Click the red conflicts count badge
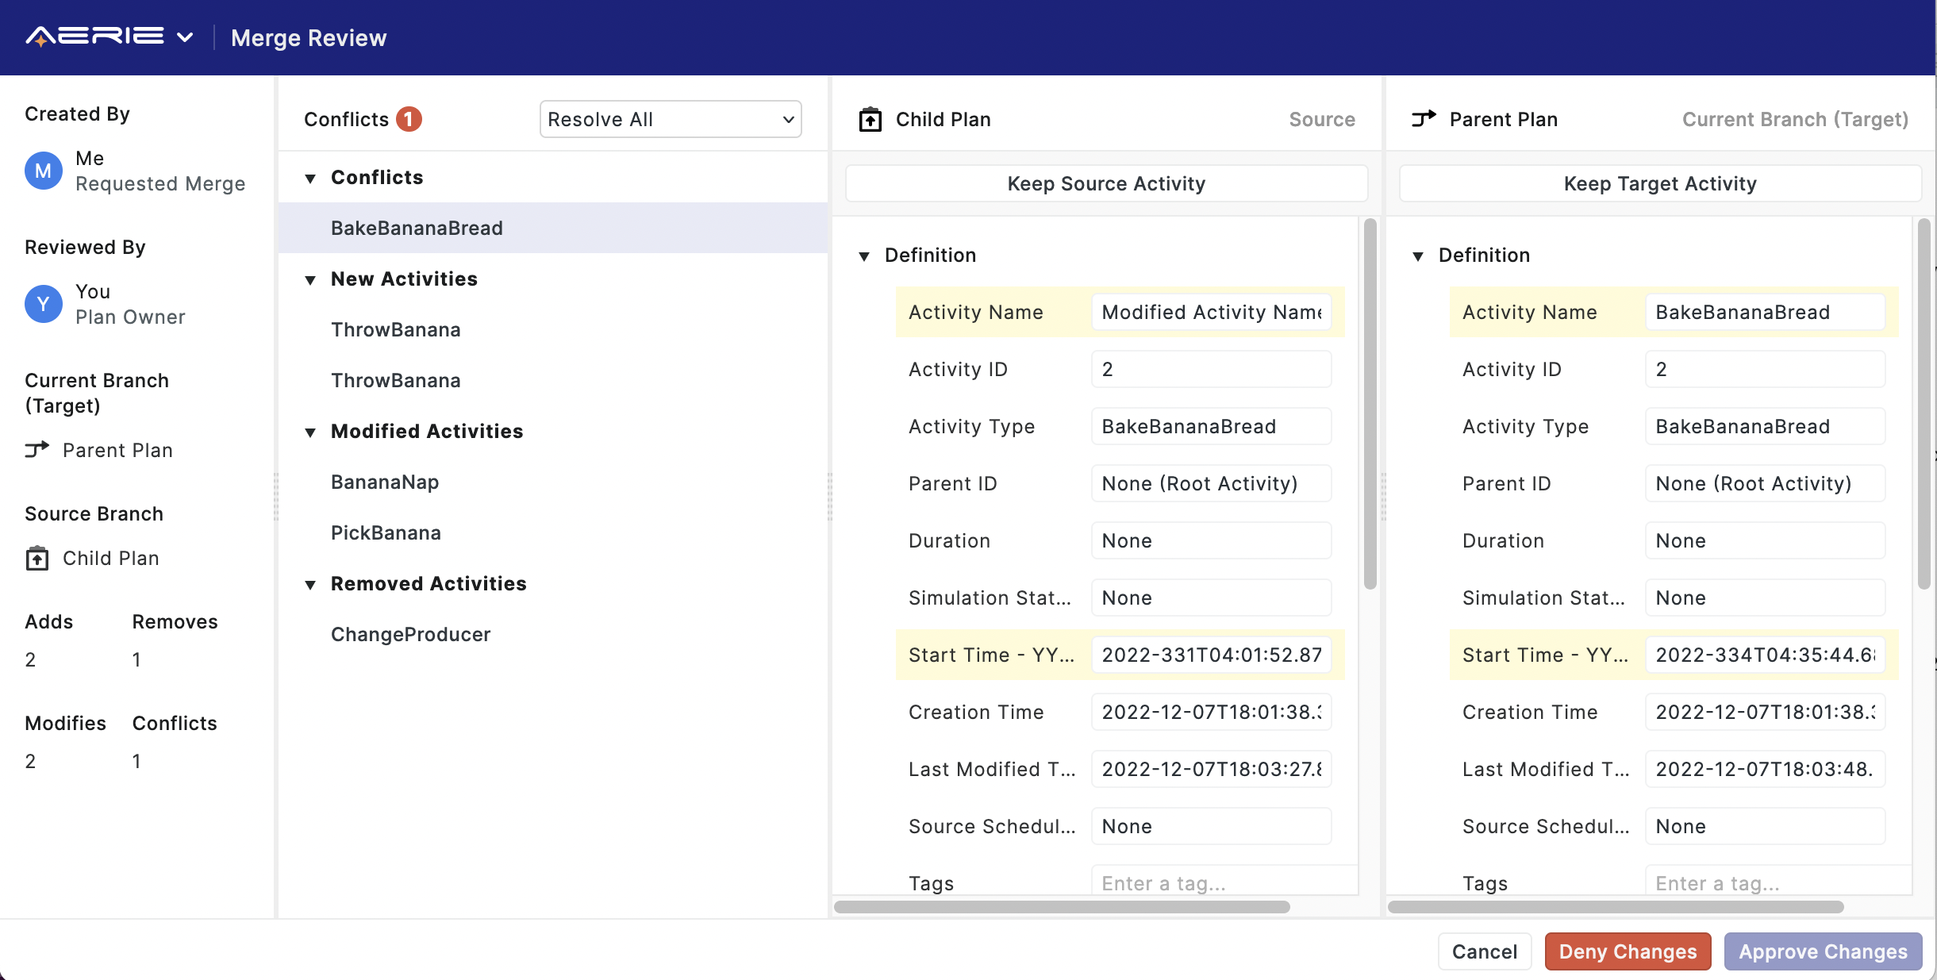 click(x=409, y=119)
